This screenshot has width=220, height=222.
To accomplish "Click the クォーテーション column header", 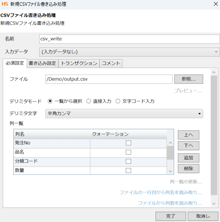I will point(128,134).
